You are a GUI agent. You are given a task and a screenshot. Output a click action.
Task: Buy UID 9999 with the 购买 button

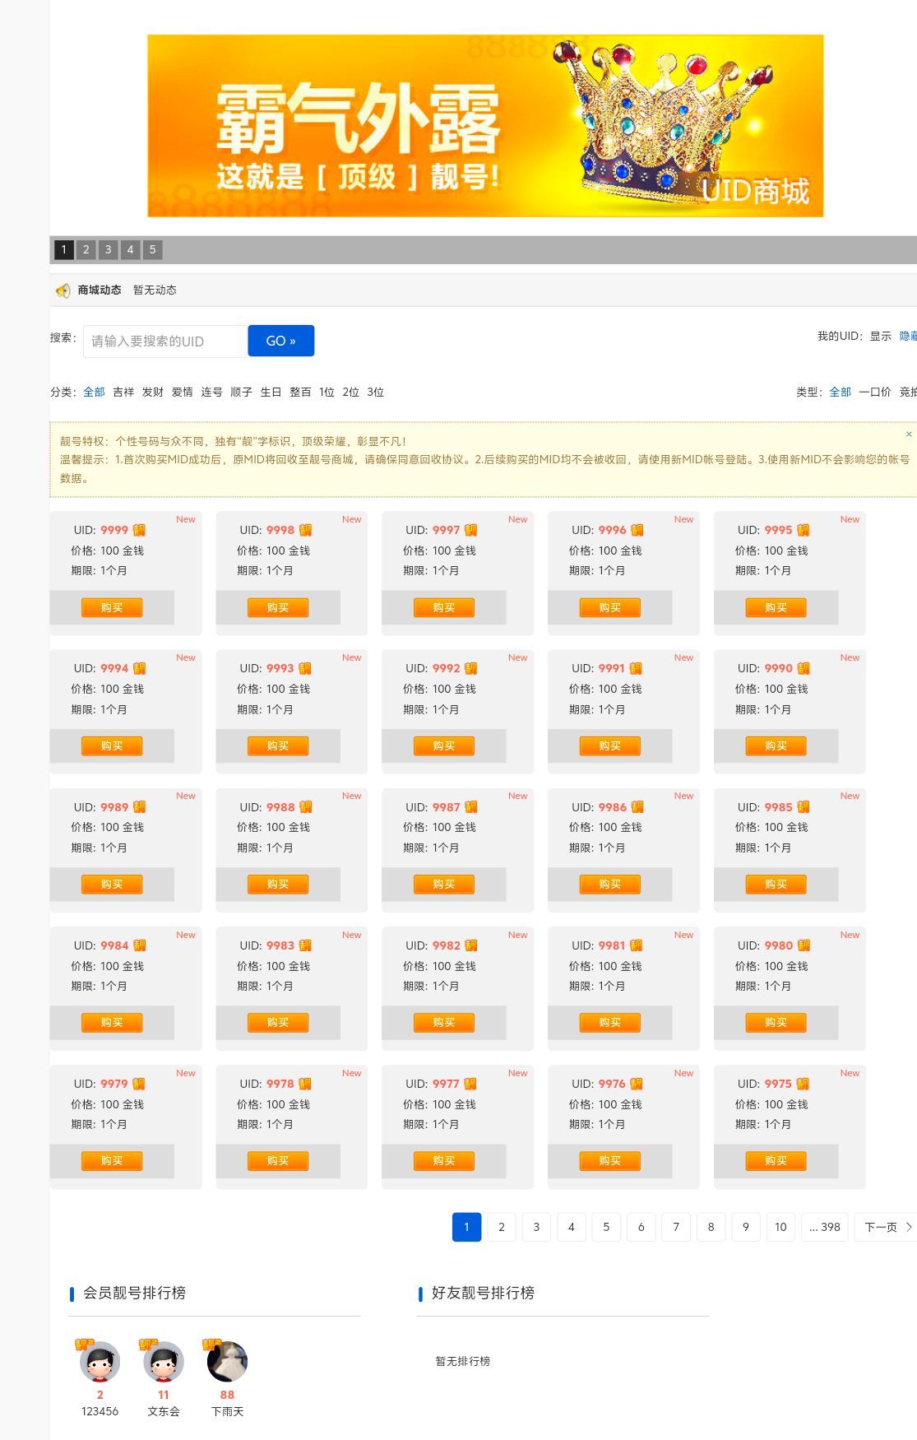[x=112, y=607]
